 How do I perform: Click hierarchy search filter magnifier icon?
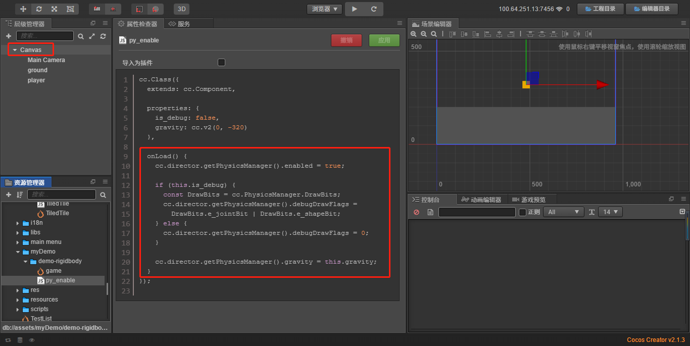click(x=81, y=36)
